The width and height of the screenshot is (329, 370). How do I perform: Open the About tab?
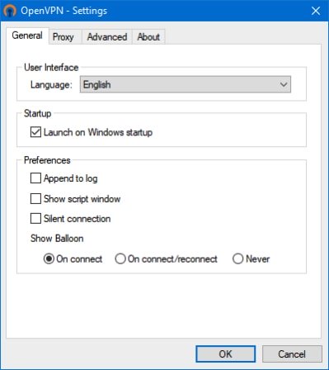(148, 37)
